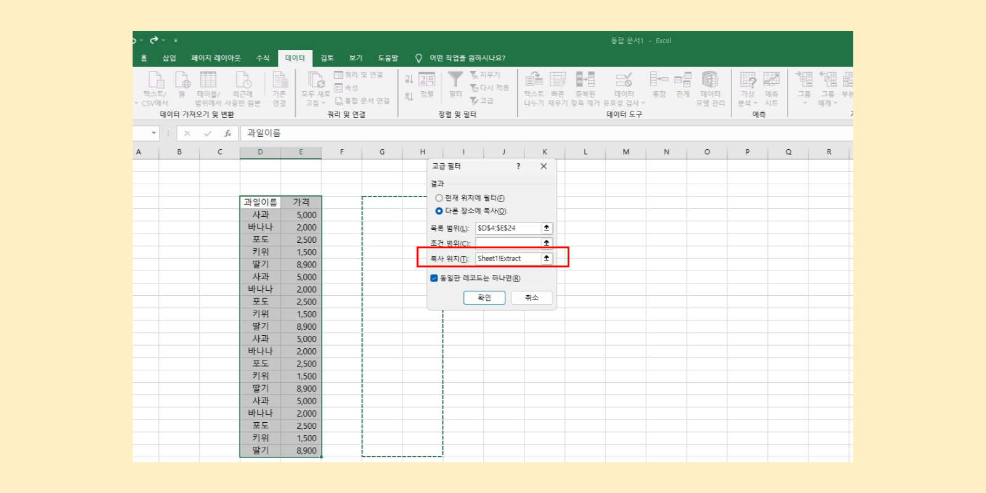Click Edit Links (통합 문서 연결)
Viewport: 986px width, 493px height.
pyautogui.click(x=362, y=101)
